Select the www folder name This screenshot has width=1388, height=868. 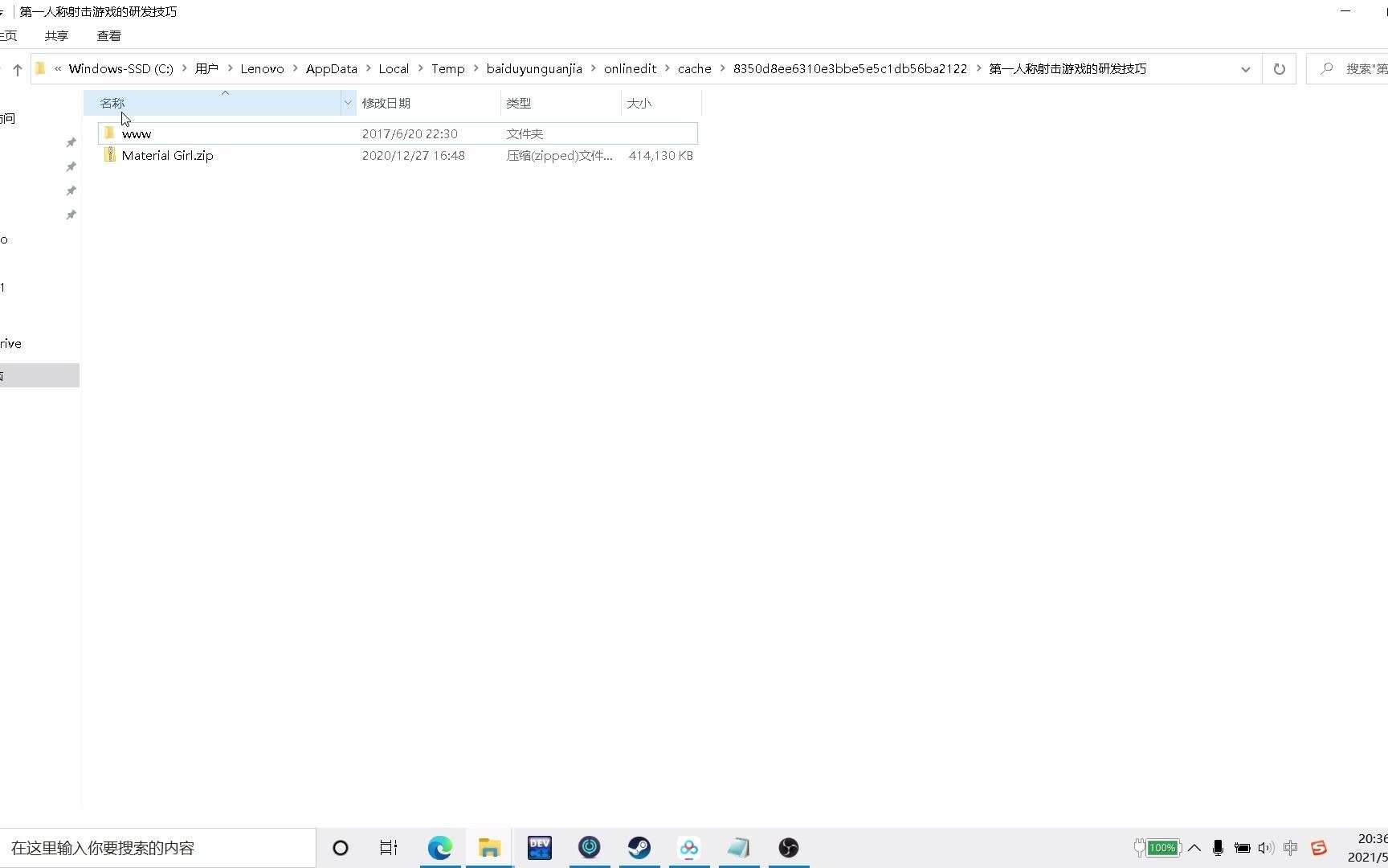[x=137, y=133]
